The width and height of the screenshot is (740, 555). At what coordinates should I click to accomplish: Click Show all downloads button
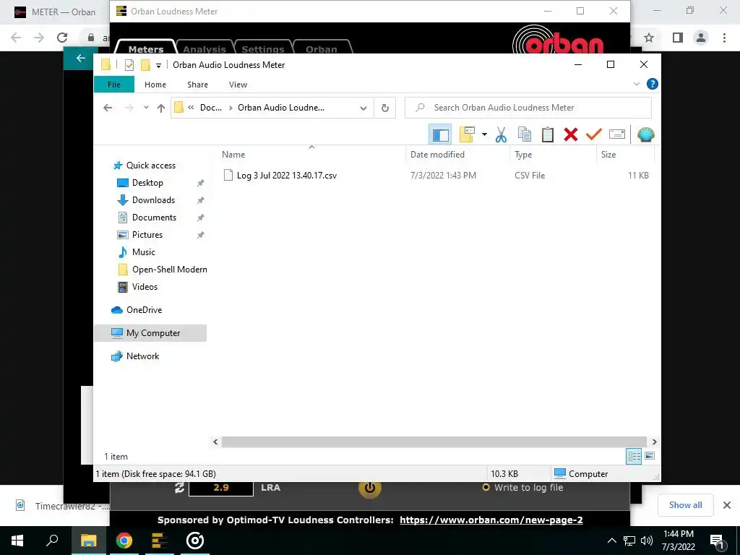(685, 505)
